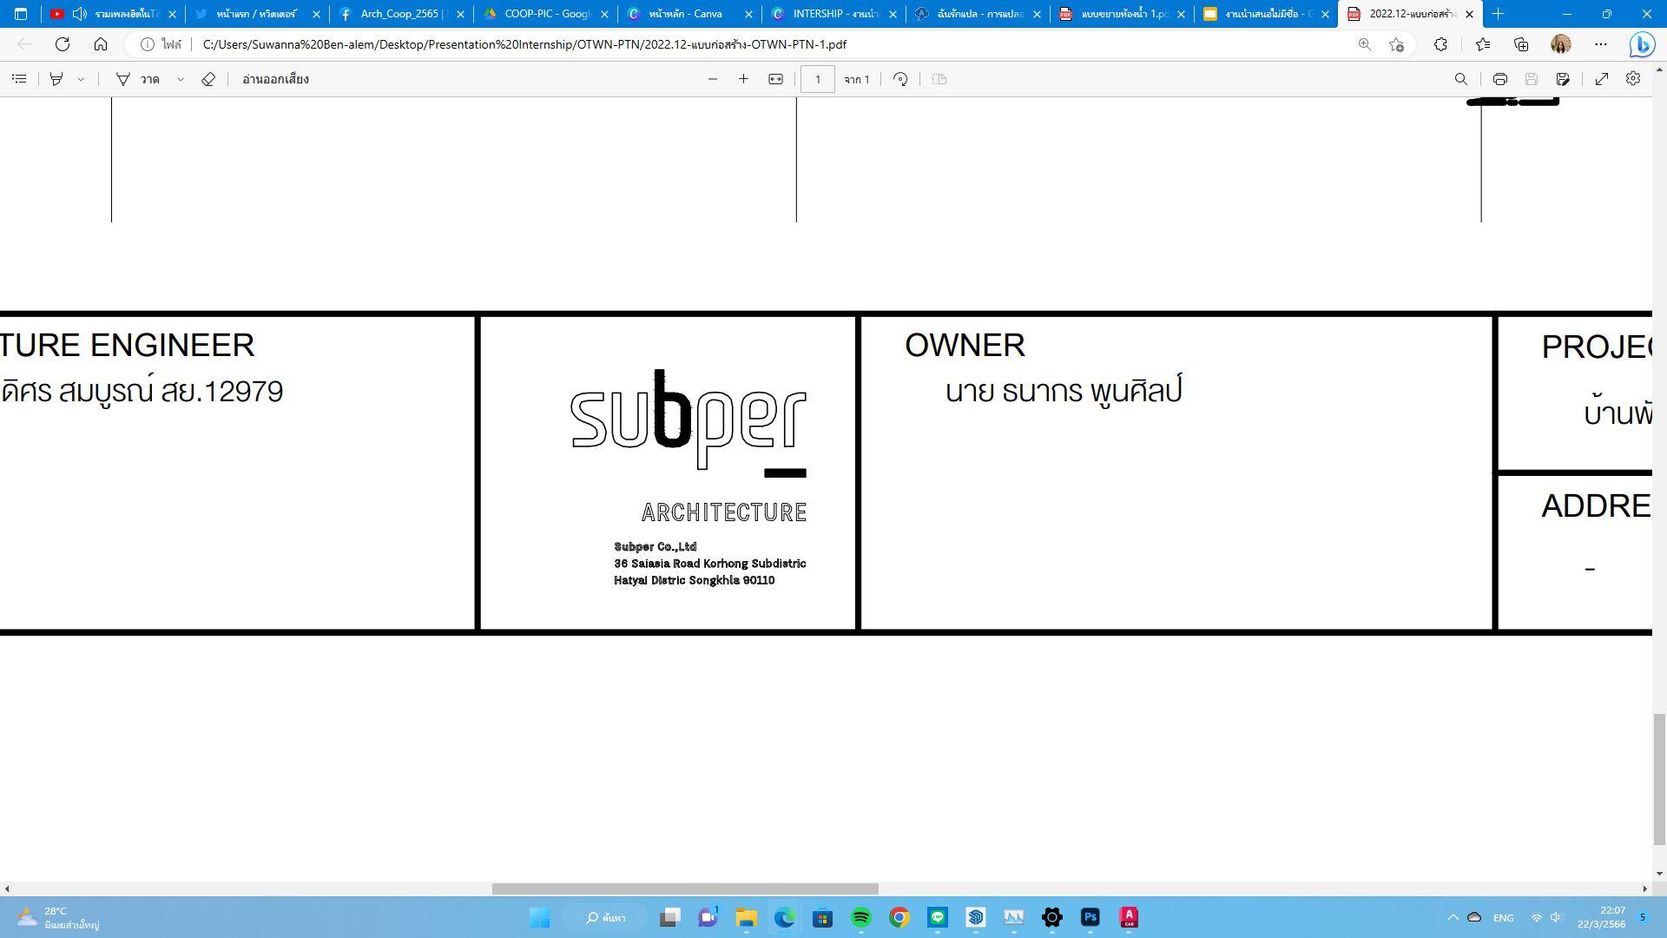The width and height of the screenshot is (1667, 938).
Task: Zoom in with the plus button
Action: [743, 79]
